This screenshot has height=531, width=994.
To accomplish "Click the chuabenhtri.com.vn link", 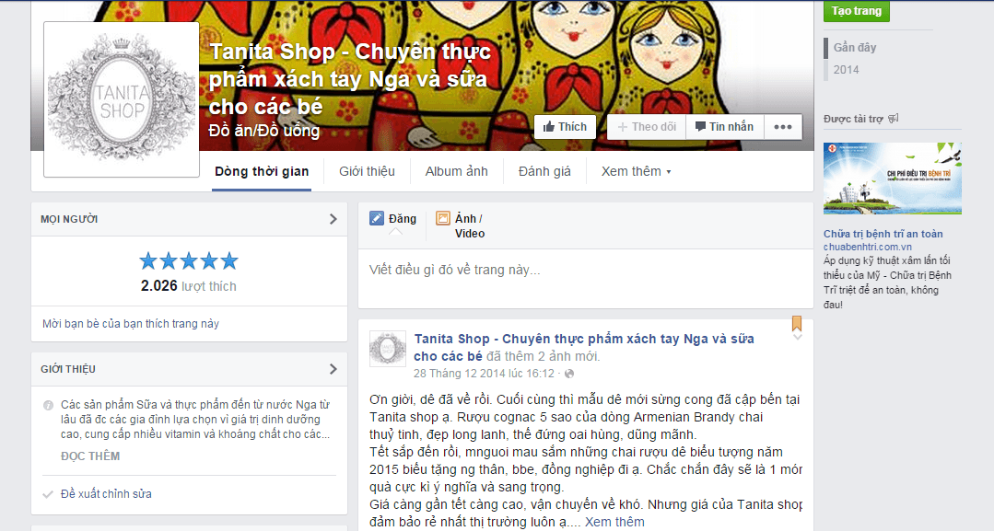I will point(868,248).
